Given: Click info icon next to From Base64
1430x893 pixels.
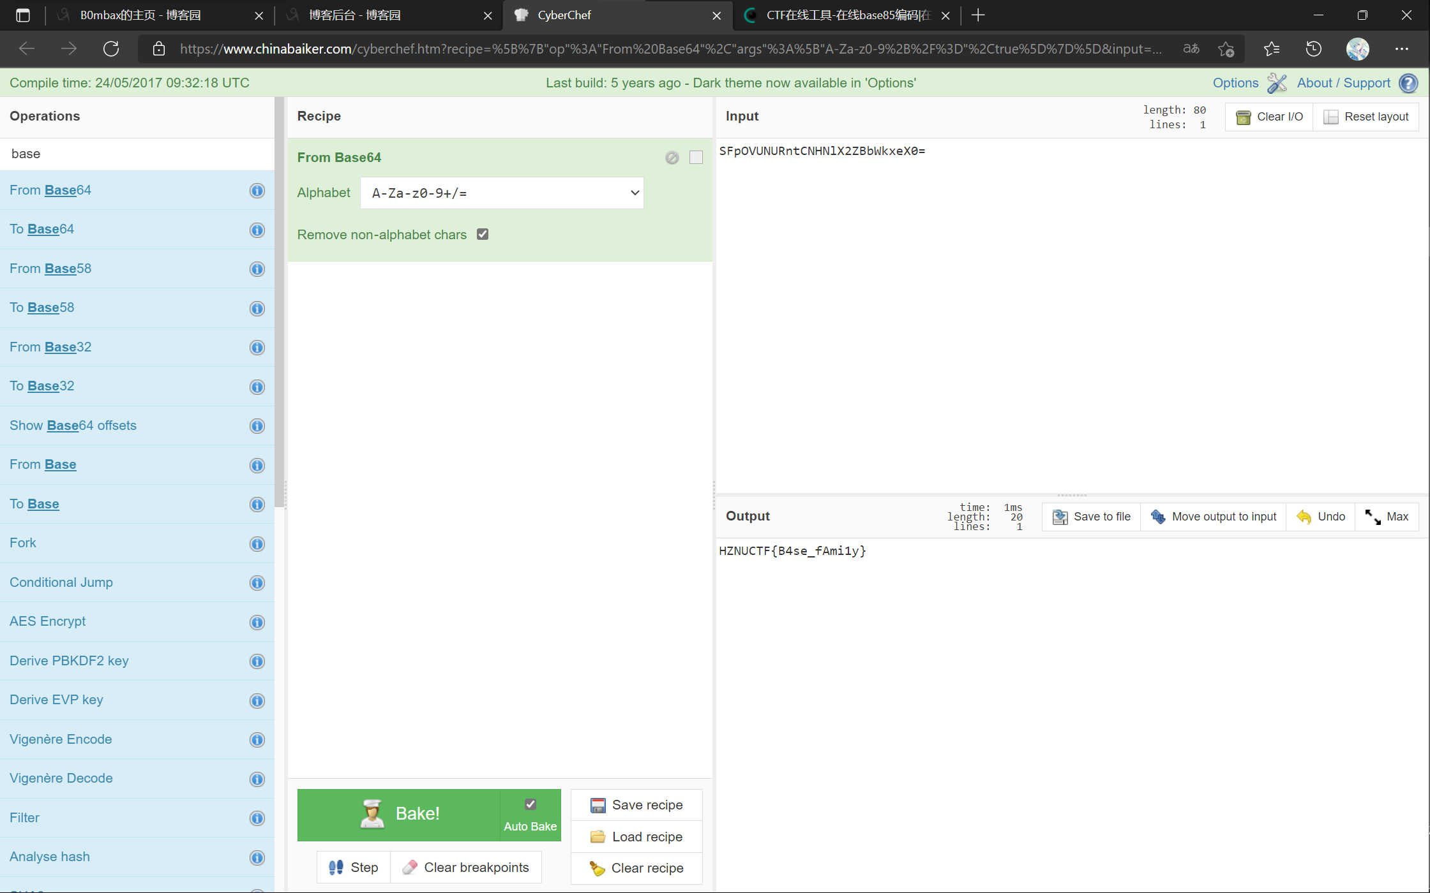Looking at the screenshot, I should coord(257,191).
